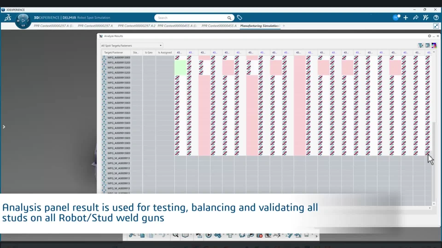
Task: Switch to PPR Context00000455 A tab
Action: pos(219,26)
